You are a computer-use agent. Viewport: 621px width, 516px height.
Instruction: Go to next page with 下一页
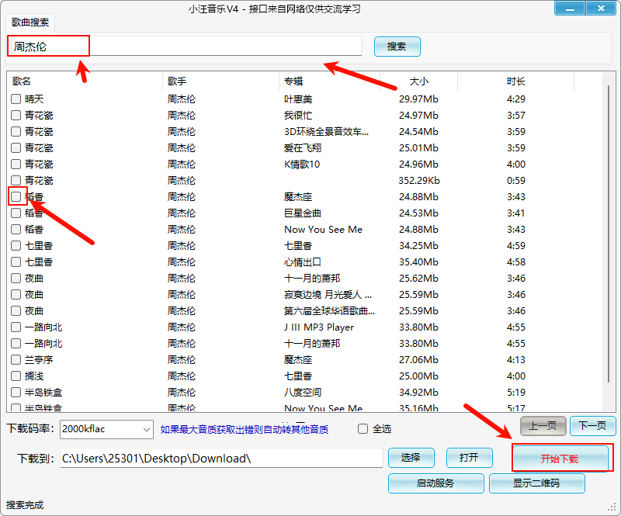(592, 426)
